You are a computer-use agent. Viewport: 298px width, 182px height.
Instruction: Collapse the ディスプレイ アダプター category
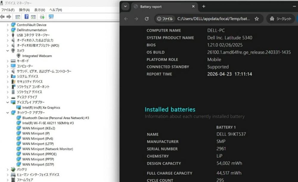8,102
